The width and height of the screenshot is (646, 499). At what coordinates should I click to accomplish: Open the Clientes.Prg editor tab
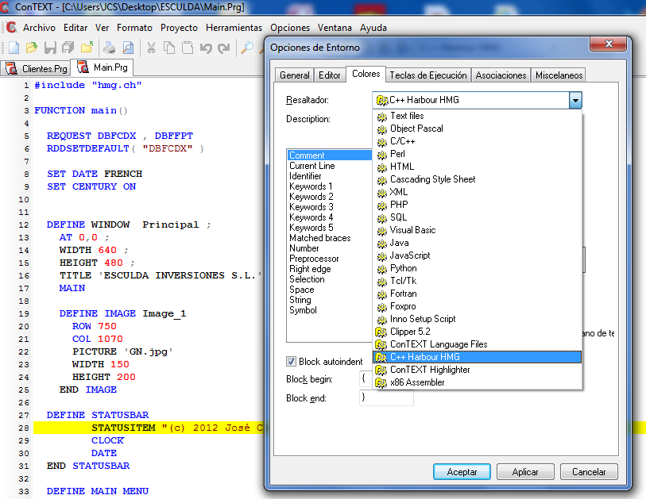tap(36, 68)
